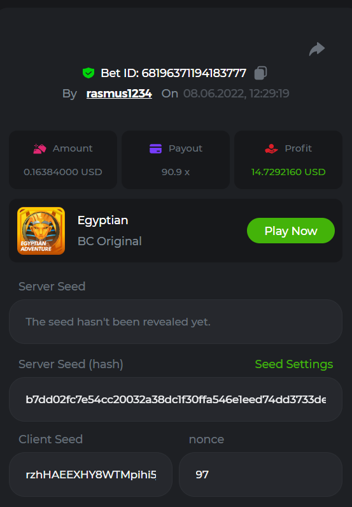Click the 90.9 x payout value

[x=176, y=172]
